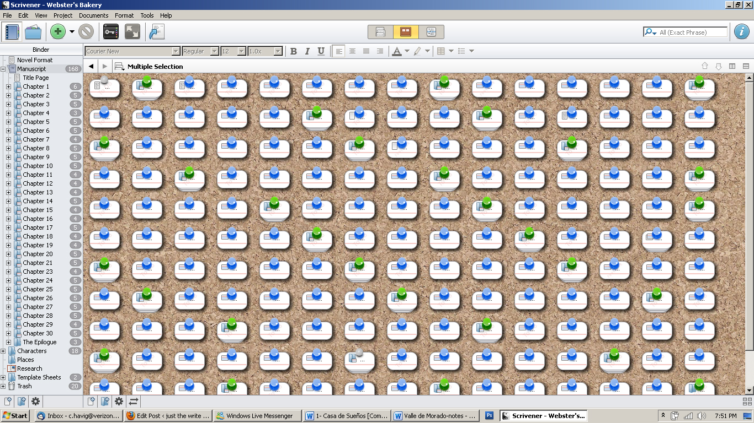The image size is (754, 423).
Task: Toggle italic formatting
Action: (x=307, y=51)
